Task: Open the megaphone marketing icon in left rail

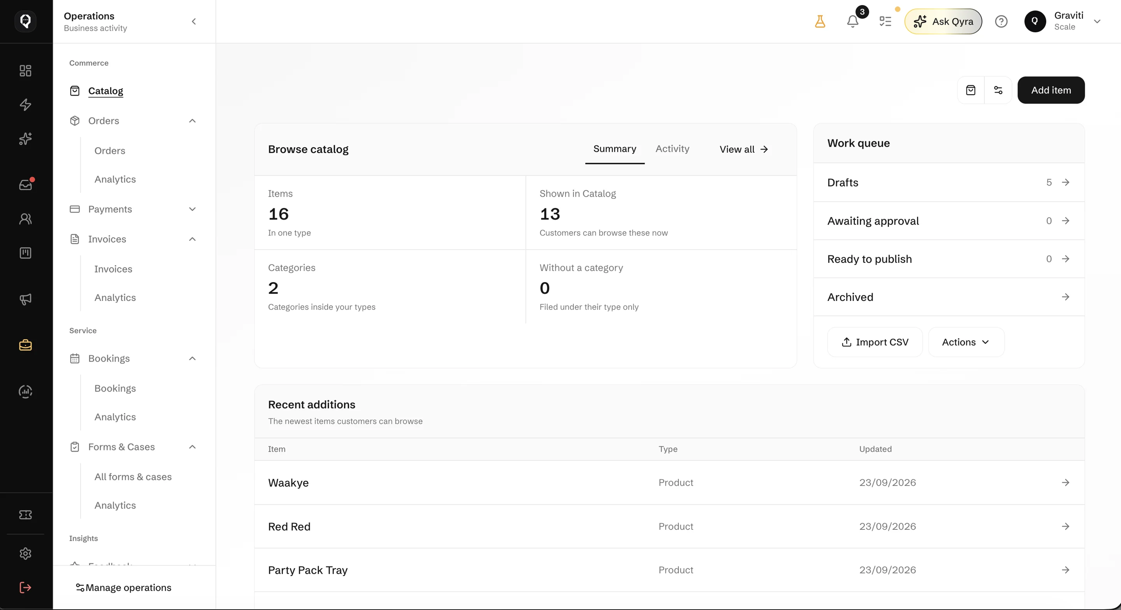Action: coord(25,299)
